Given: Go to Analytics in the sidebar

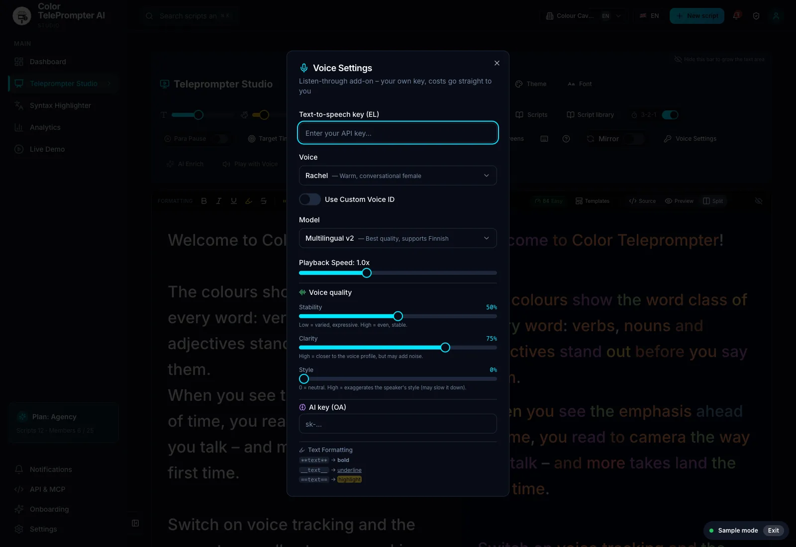Looking at the screenshot, I should tap(64, 127).
